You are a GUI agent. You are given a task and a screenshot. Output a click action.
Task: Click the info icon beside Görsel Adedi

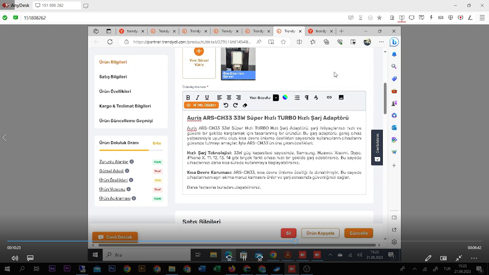(127, 171)
